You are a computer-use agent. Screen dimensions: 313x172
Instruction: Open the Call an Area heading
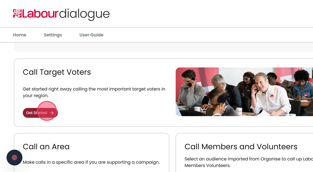(x=46, y=147)
